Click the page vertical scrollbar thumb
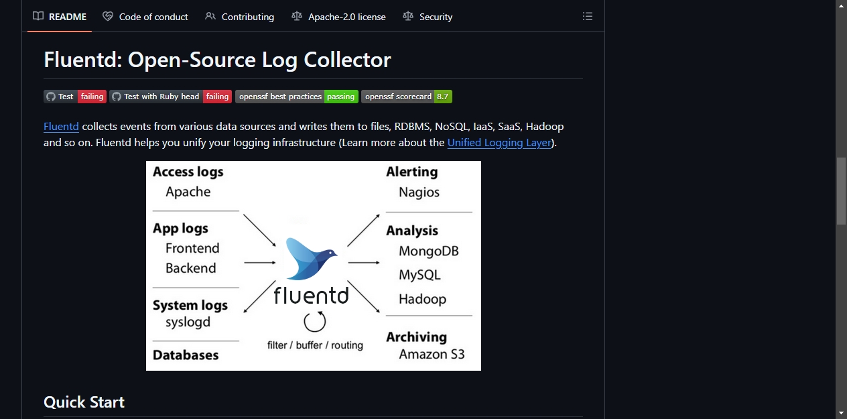The height and width of the screenshot is (419, 847). pyautogui.click(x=841, y=191)
